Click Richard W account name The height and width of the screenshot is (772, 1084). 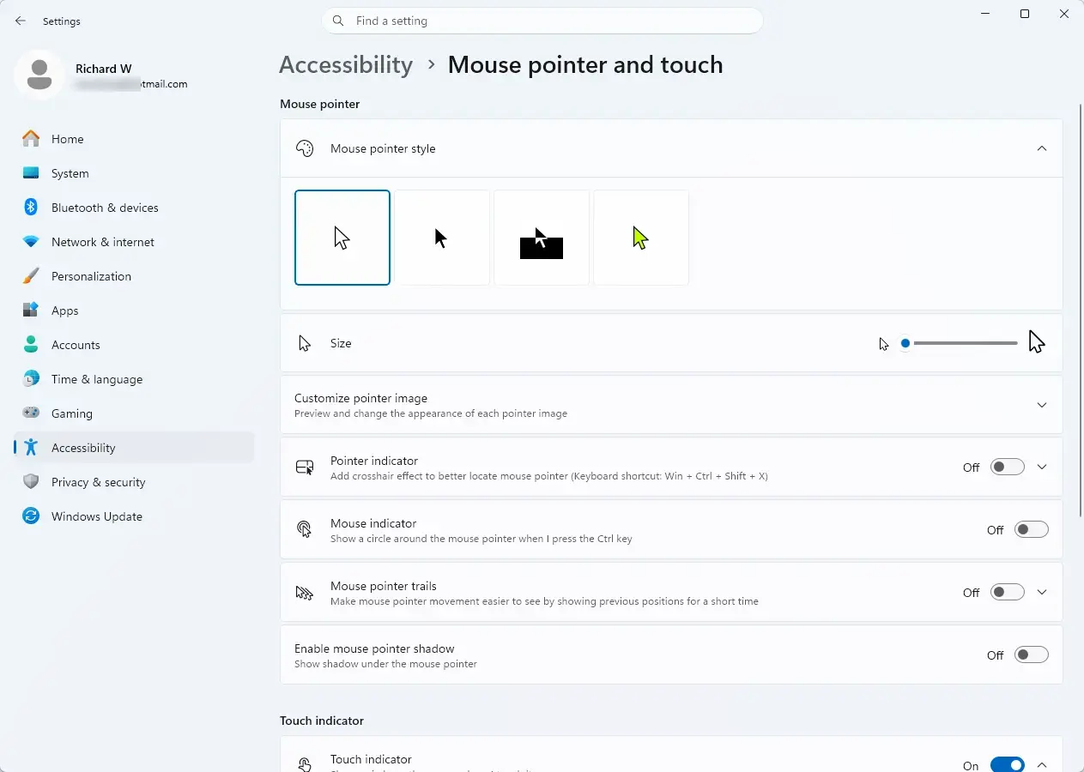pos(103,69)
